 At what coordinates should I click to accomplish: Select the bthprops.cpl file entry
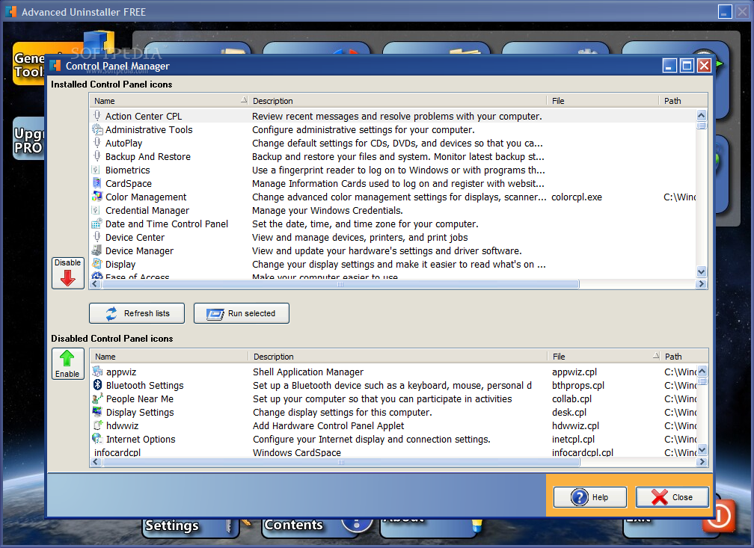tap(578, 386)
